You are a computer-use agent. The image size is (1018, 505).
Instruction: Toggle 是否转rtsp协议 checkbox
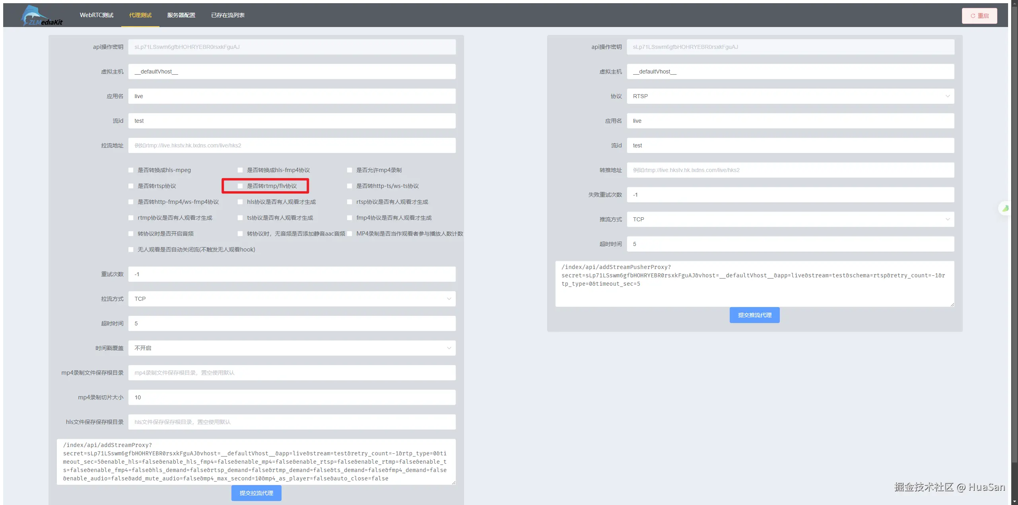pyautogui.click(x=131, y=186)
